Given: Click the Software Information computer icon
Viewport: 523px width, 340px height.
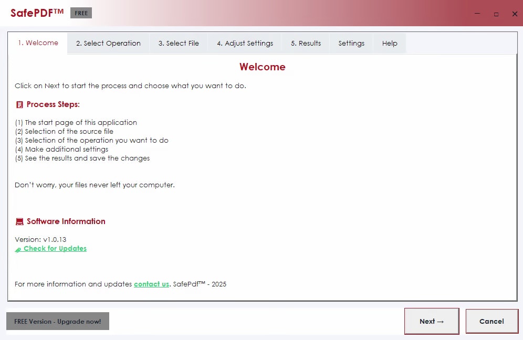Looking at the screenshot, I should pyautogui.click(x=19, y=221).
